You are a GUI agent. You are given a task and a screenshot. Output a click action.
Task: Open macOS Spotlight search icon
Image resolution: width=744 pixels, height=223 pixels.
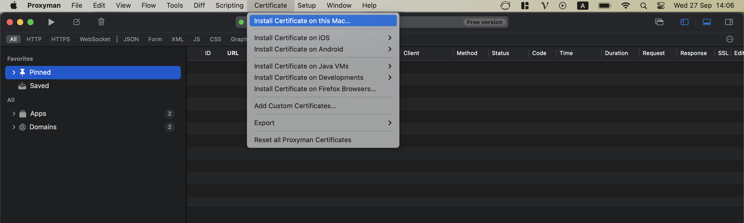point(643,6)
